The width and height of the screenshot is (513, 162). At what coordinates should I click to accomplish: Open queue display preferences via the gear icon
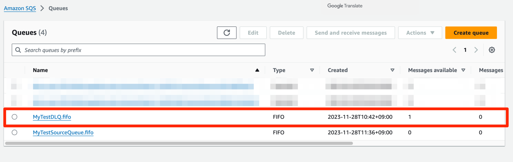coord(492,50)
